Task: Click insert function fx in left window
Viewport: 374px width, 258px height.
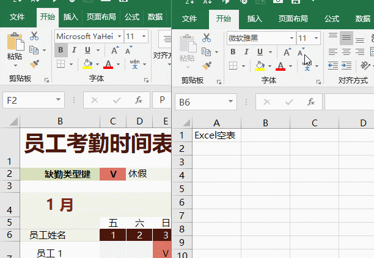Action: click(x=139, y=100)
